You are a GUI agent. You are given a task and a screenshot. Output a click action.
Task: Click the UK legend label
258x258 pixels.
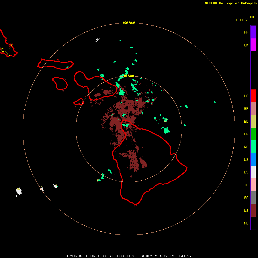click(246, 45)
